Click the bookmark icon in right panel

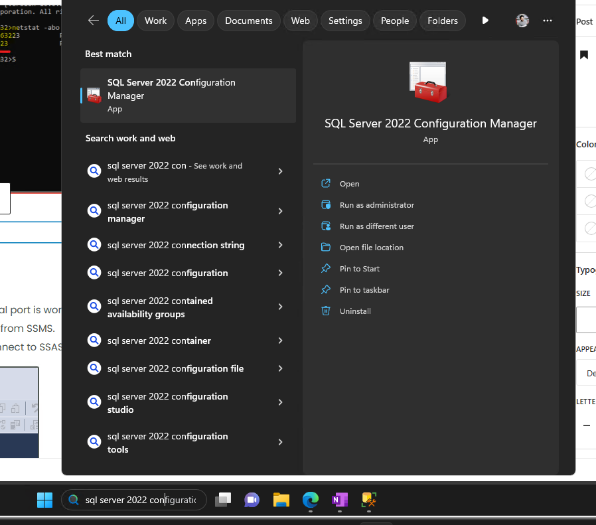click(x=584, y=54)
